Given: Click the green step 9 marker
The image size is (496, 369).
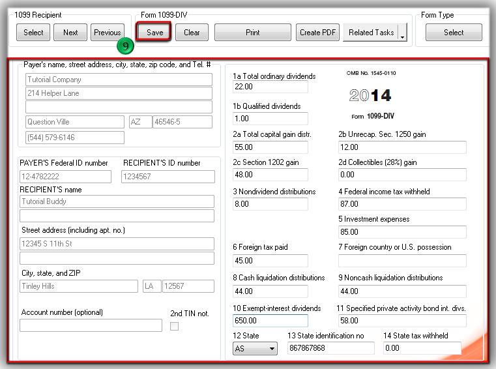Looking at the screenshot, I should (x=125, y=46).
